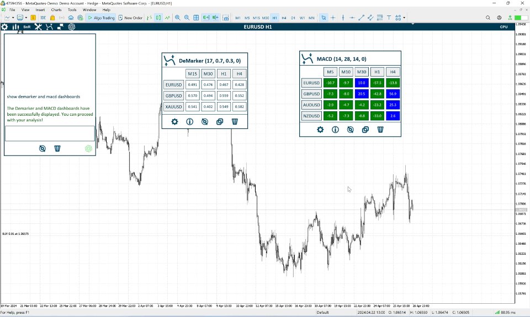Open the Charts menu
The height and width of the screenshot is (317, 530).
coord(56,10)
